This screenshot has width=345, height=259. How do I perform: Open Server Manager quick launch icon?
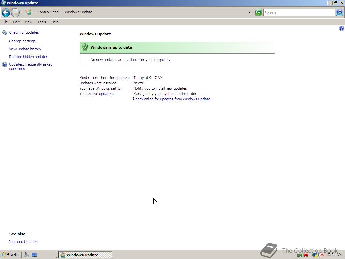[x=27, y=255]
